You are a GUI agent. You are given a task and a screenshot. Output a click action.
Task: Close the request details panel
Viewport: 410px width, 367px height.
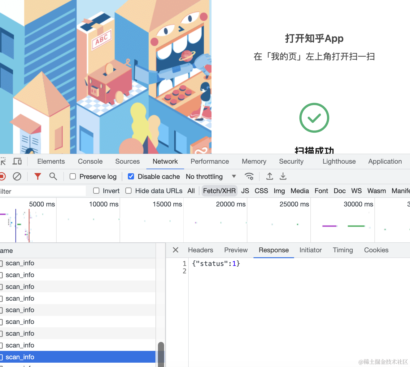176,250
